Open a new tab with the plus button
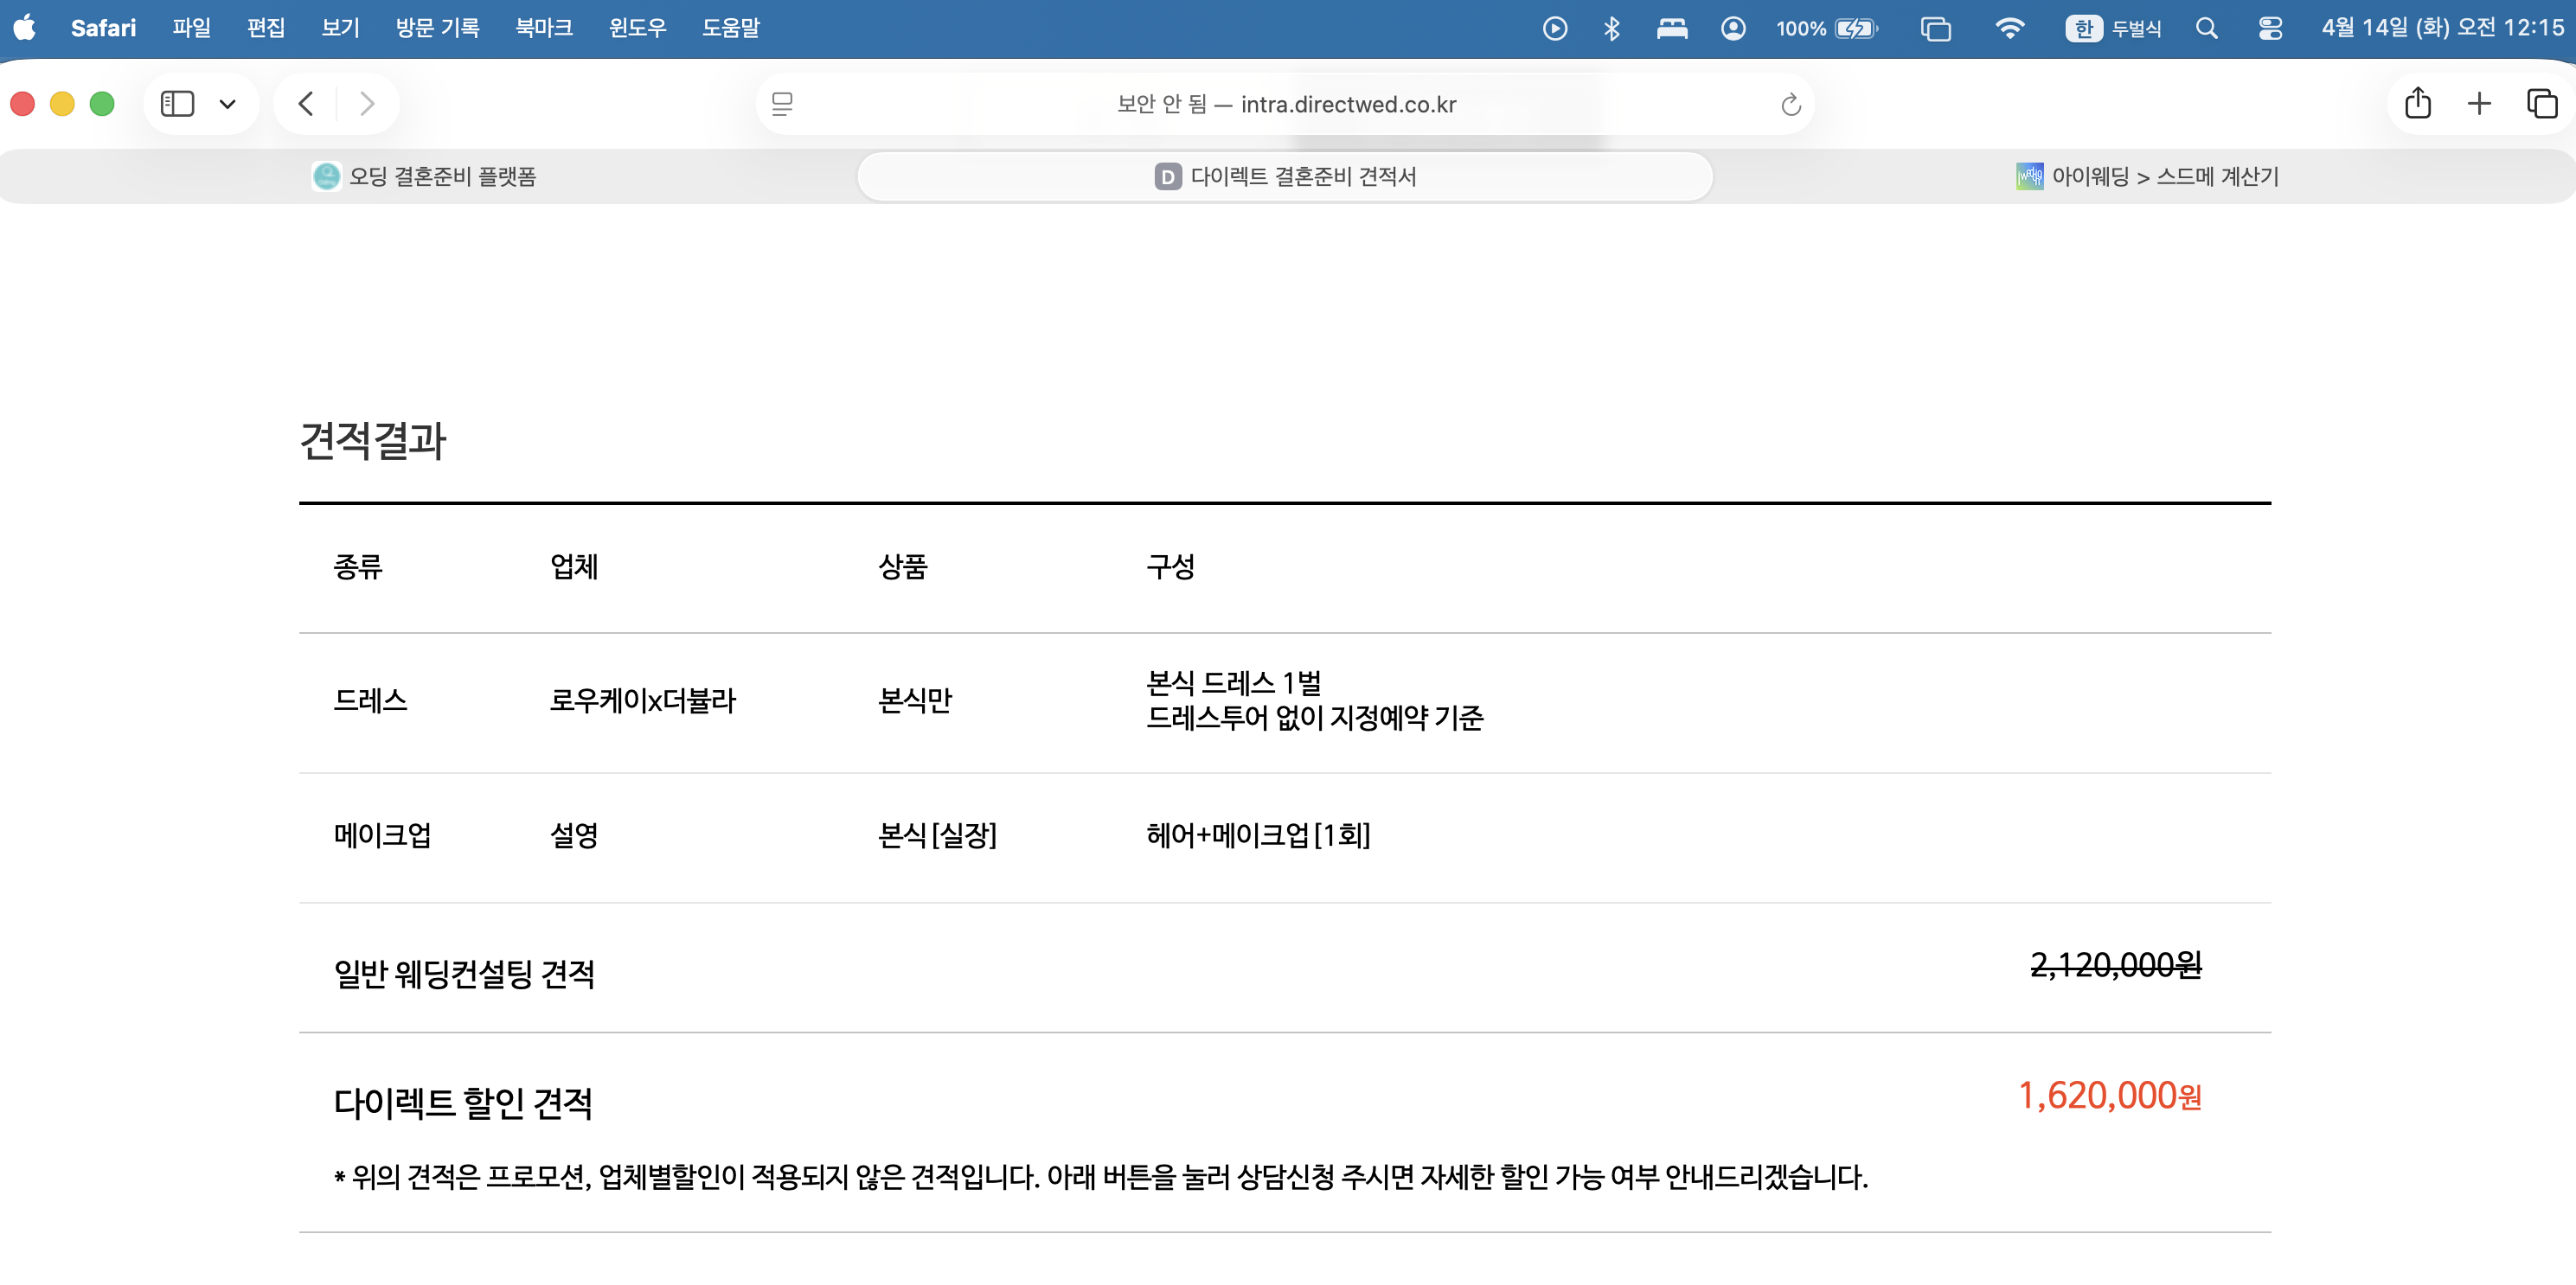Viewport: 2576px width, 1285px height. click(x=2479, y=103)
